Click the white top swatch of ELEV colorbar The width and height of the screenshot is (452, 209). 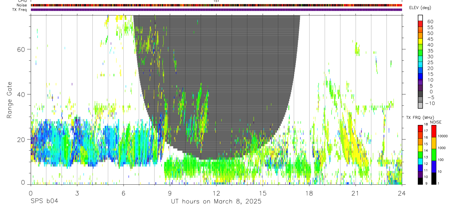coord(420,18)
